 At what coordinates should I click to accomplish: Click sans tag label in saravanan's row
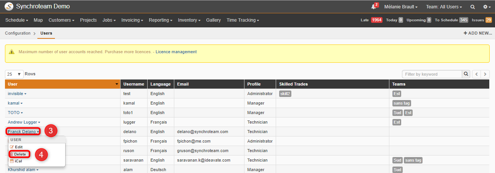tap(413, 160)
